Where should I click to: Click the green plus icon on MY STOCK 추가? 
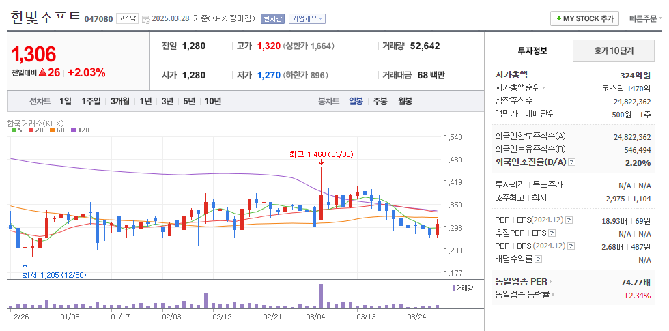[x=559, y=19]
